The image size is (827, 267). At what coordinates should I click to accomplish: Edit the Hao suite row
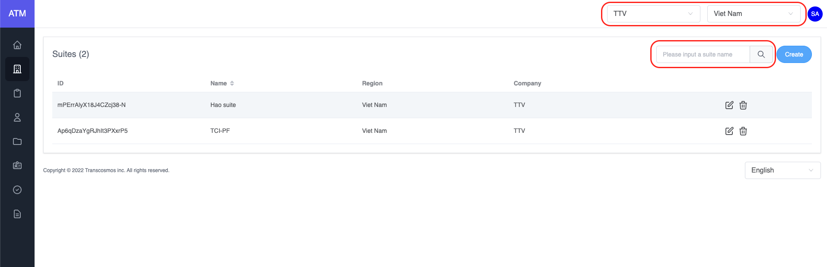coord(729,105)
